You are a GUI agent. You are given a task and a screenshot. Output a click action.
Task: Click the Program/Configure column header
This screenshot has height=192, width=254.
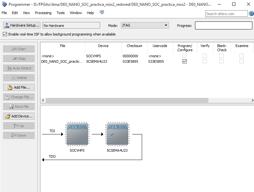(x=185, y=48)
